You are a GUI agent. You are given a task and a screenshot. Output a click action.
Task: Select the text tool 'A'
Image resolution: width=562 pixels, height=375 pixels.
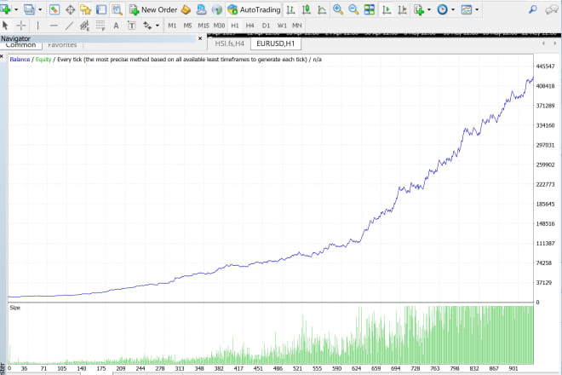point(116,26)
